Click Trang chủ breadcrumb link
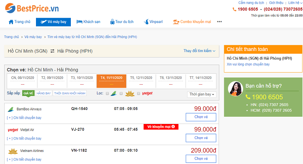 tap(12, 37)
